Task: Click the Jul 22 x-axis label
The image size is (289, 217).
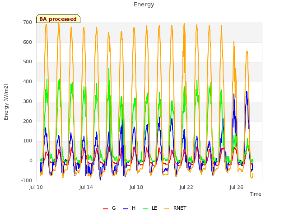Action: click(186, 188)
